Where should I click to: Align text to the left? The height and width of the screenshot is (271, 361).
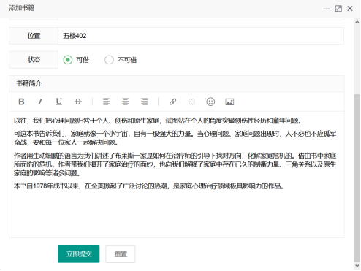106,102
